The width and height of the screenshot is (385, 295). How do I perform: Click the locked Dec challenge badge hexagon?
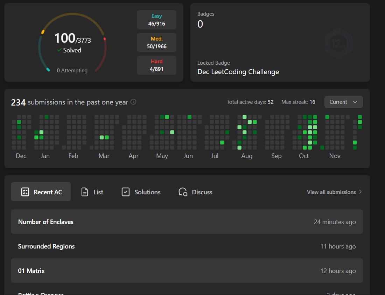338,43
